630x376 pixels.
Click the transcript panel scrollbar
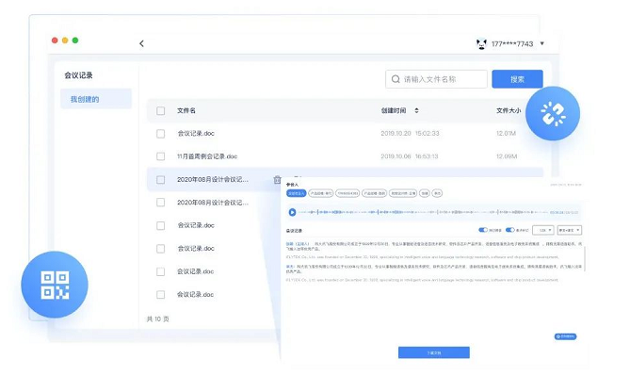click(x=585, y=257)
